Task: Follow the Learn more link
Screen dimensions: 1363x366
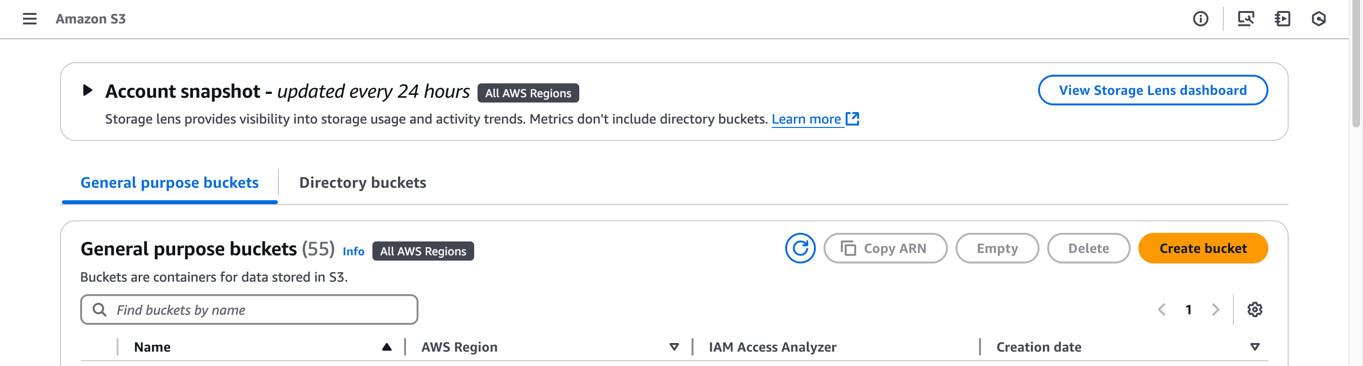Action: [x=815, y=119]
